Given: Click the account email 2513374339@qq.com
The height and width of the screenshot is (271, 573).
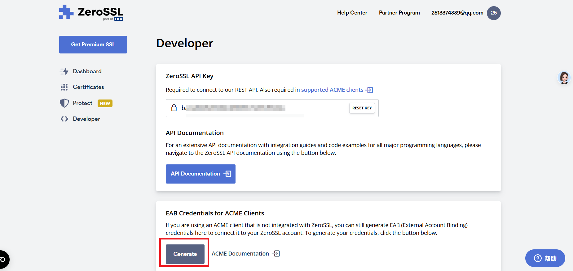Looking at the screenshot, I should click(457, 13).
